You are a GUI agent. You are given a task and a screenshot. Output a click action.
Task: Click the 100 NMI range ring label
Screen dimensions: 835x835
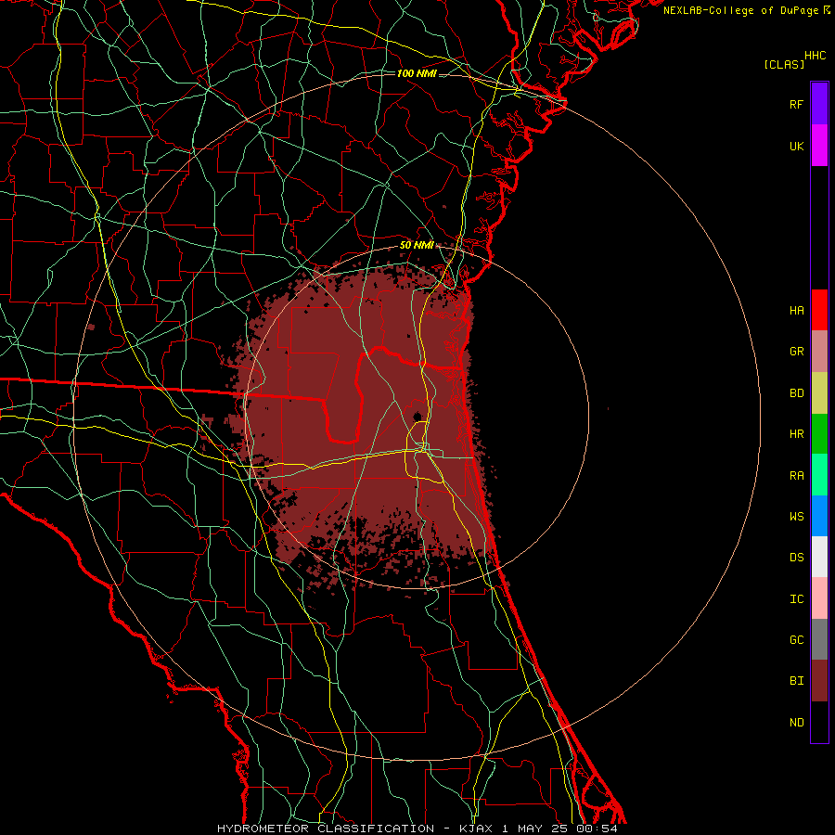click(417, 73)
